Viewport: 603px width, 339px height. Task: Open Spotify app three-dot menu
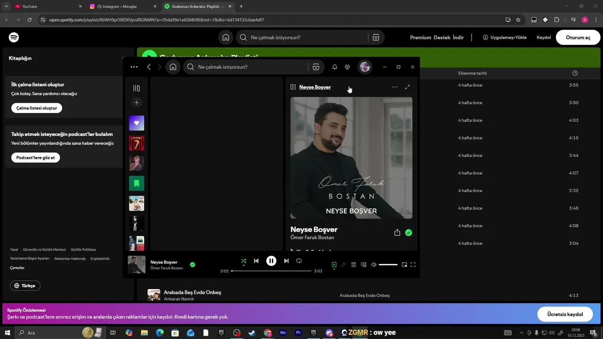point(134,67)
